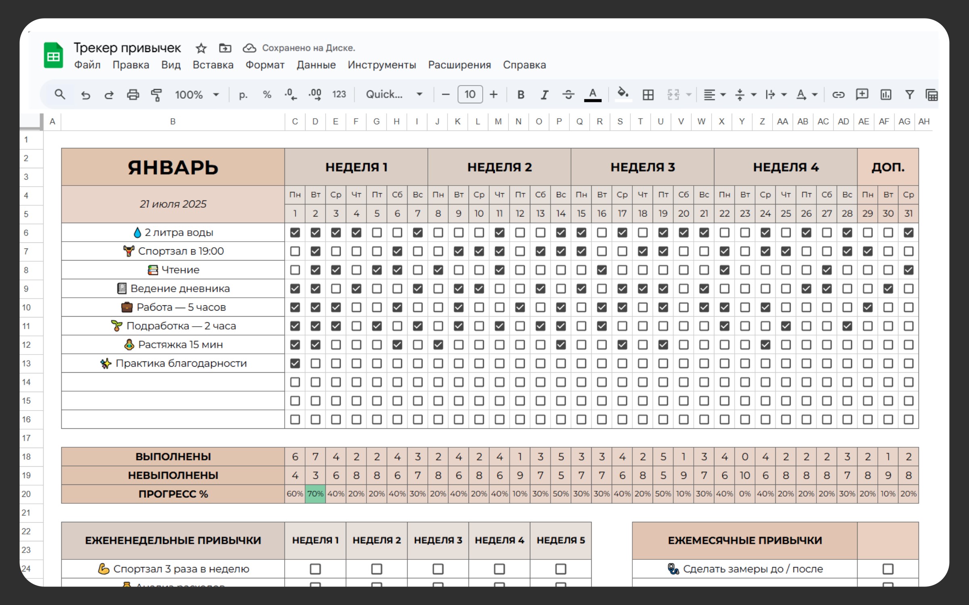Insert a link
This screenshot has height=605, width=969.
pyautogui.click(x=838, y=95)
